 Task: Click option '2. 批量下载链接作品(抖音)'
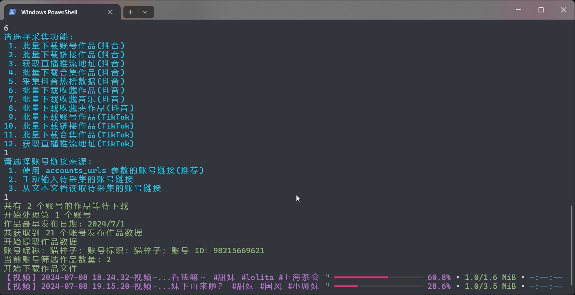pyautogui.click(x=67, y=55)
